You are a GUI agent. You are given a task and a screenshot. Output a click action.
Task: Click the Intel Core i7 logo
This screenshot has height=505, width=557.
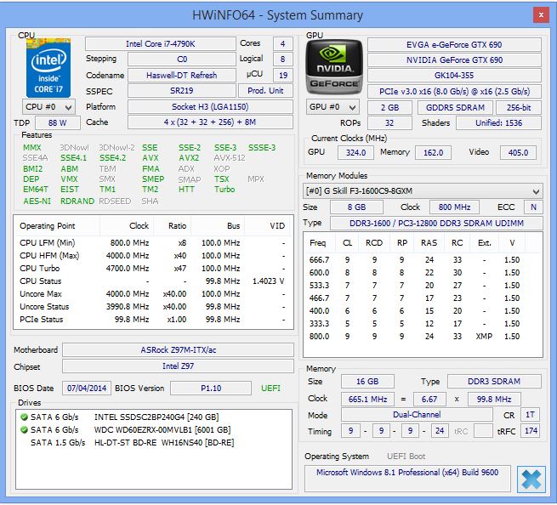[48, 66]
